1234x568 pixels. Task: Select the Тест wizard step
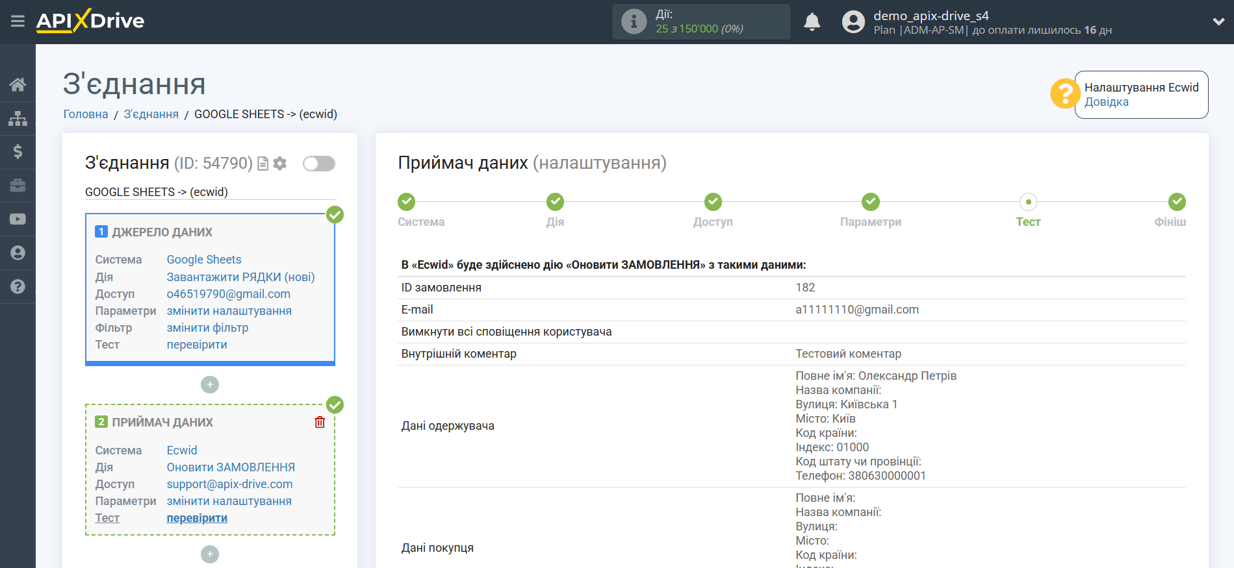pyautogui.click(x=1028, y=202)
